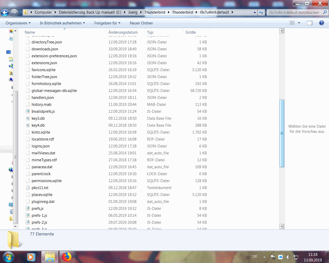Viewport: 329px width, 263px height.
Task: Open Windows Media Player from taskbar
Action: [31, 257]
